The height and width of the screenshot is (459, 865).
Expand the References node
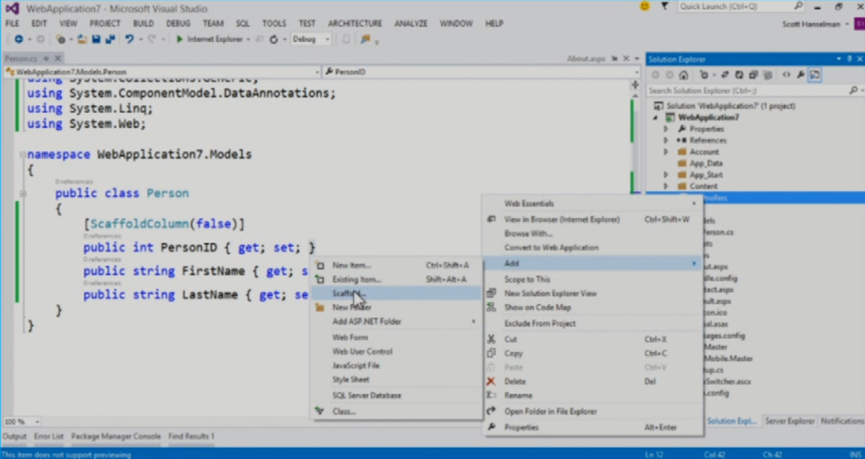click(666, 141)
